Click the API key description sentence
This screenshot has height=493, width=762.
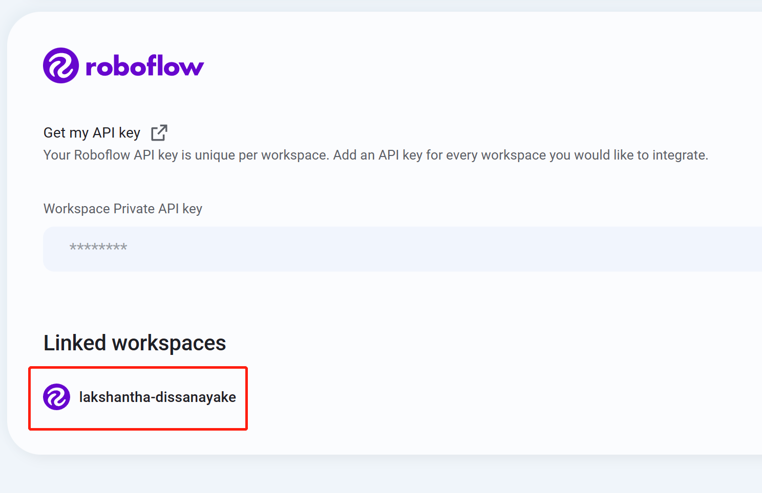tap(375, 155)
